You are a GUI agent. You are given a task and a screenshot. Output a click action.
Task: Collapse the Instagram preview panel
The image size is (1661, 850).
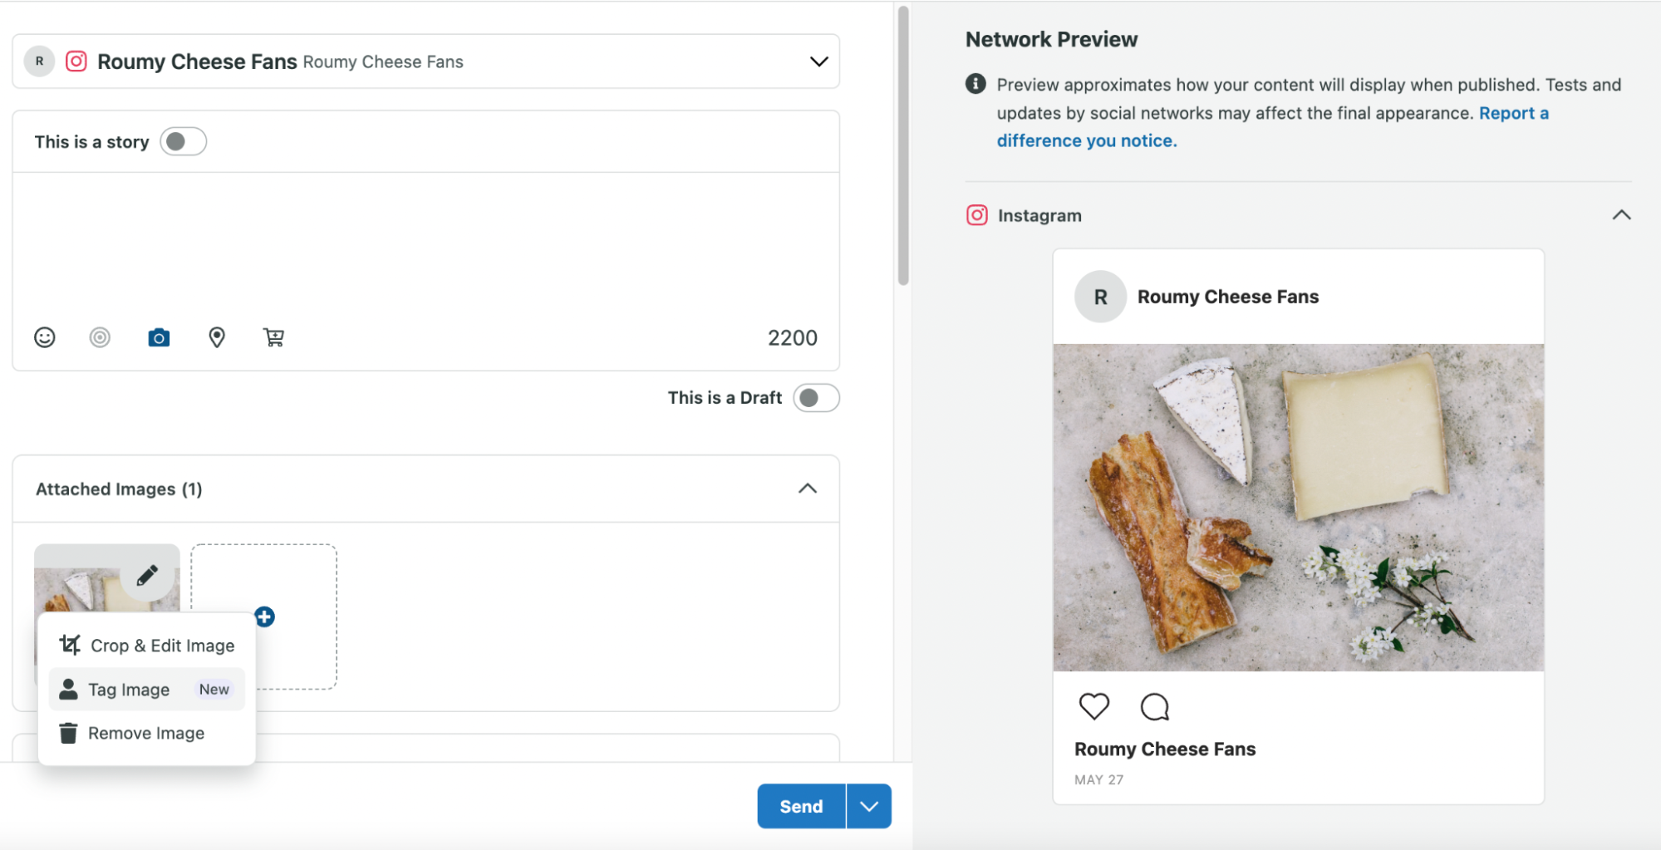click(1621, 215)
